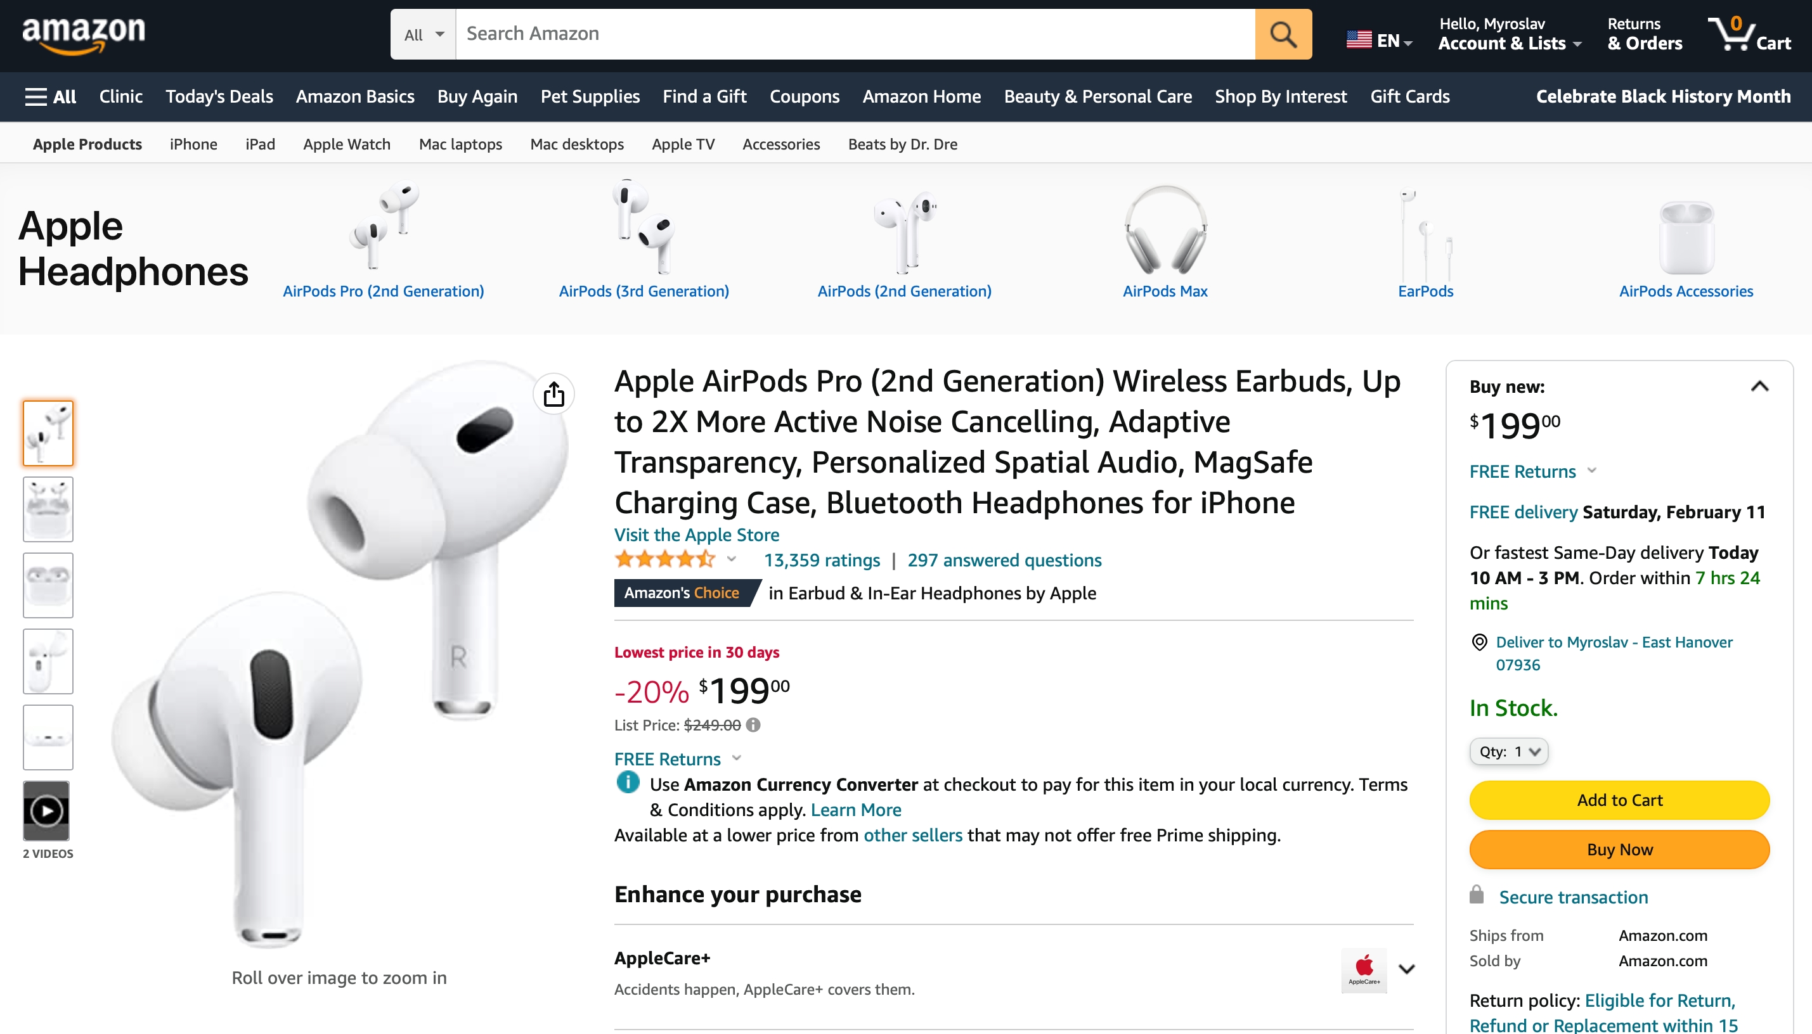Open the 13,359 ratings link
The width and height of the screenshot is (1812, 1034).
click(822, 560)
